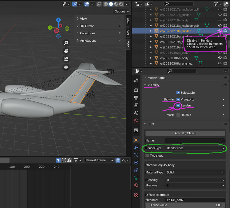Expand the erj20230306a_body tree item
The image size is (230, 208).
pyautogui.click(x=151, y=58)
